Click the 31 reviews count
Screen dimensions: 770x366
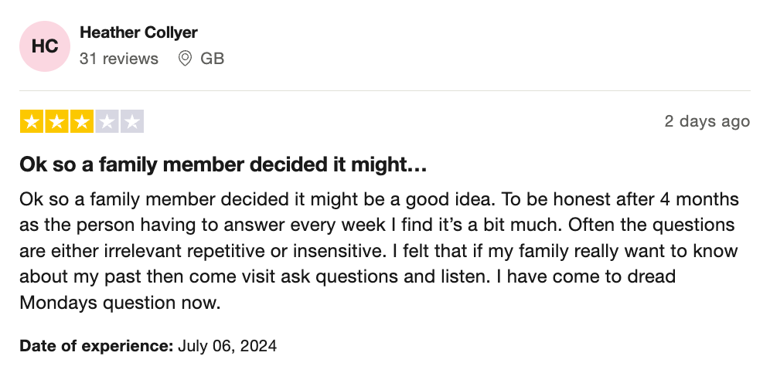[x=118, y=59]
